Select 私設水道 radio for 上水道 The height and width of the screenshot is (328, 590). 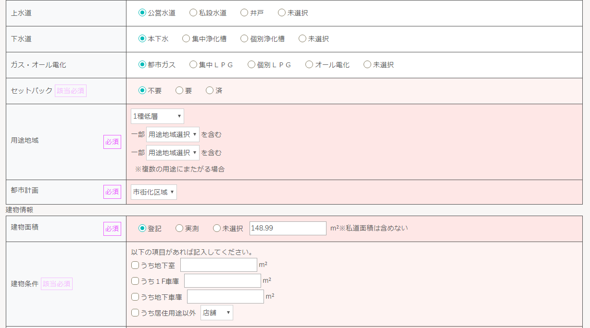(x=193, y=13)
